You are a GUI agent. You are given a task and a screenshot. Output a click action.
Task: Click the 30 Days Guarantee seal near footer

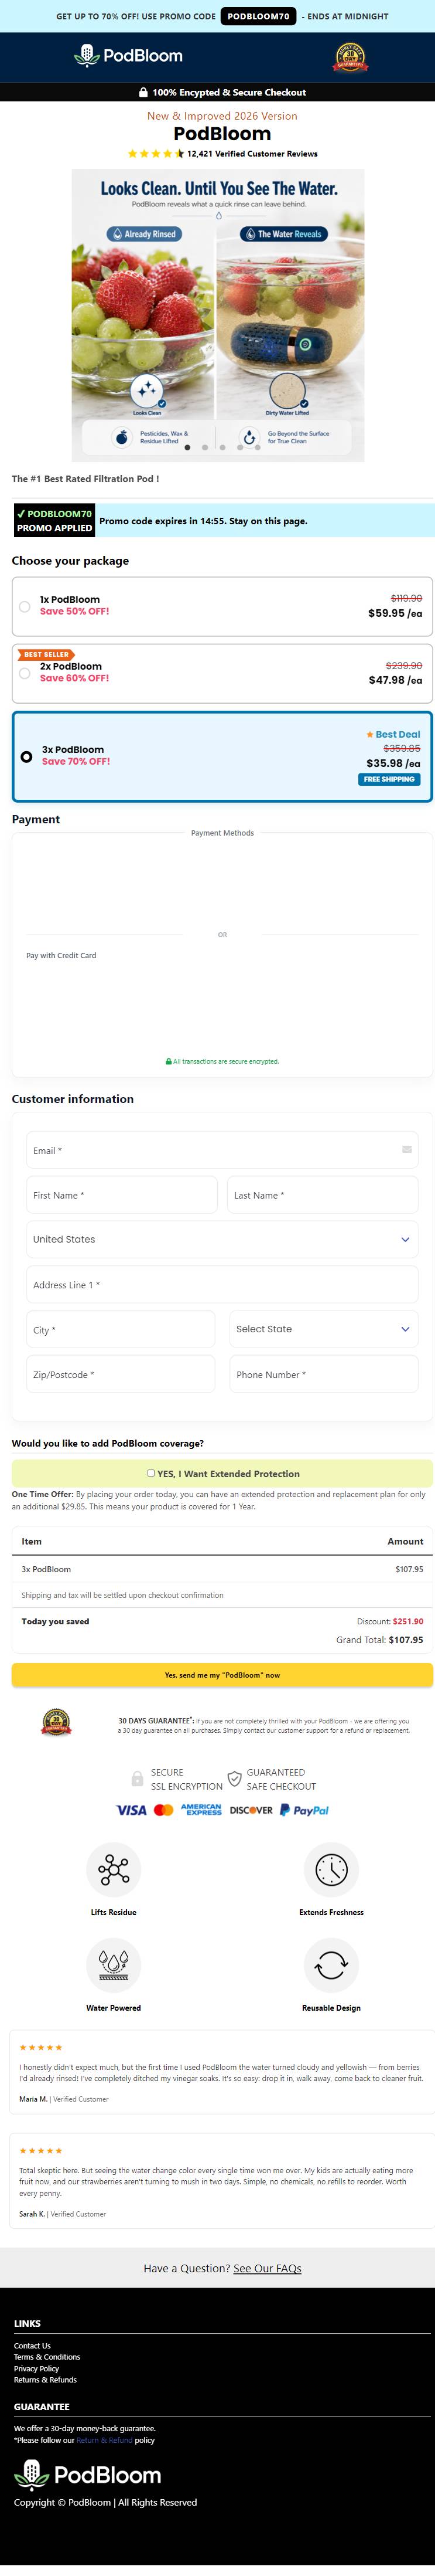(56, 1722)
